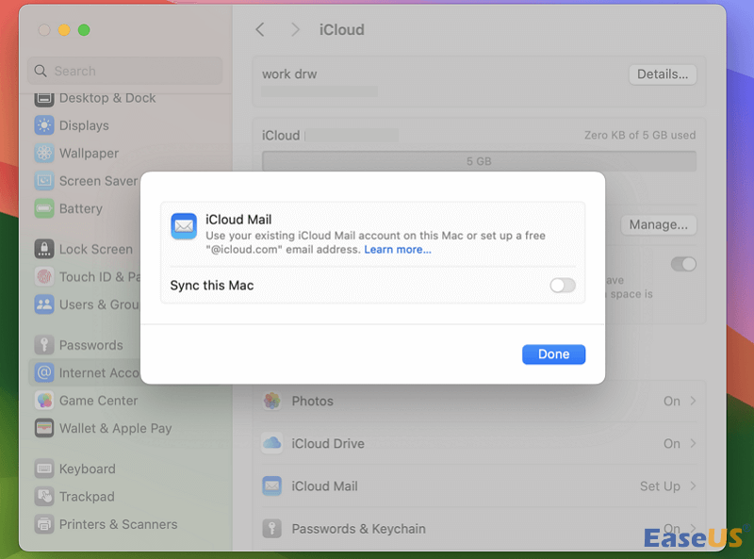The height and width of the screenshot is (559, 754).
Task: Go back with the left chevron
Action: [260, 30]
